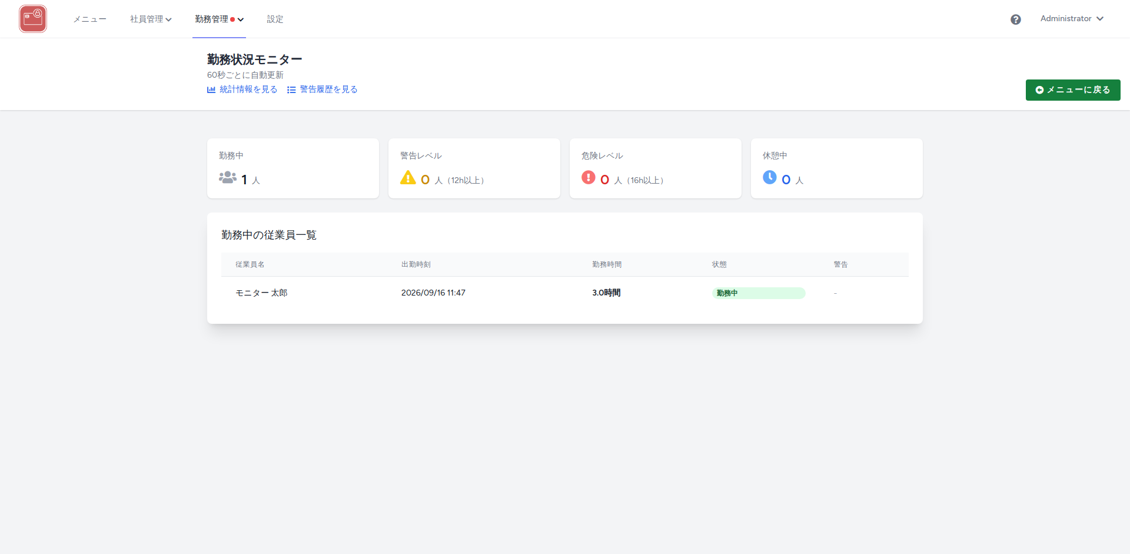Viewport: 1130px width, 554px height.
Task: Click the arrow icon inside メニューに戻る button
Action: click(1039, 90)
